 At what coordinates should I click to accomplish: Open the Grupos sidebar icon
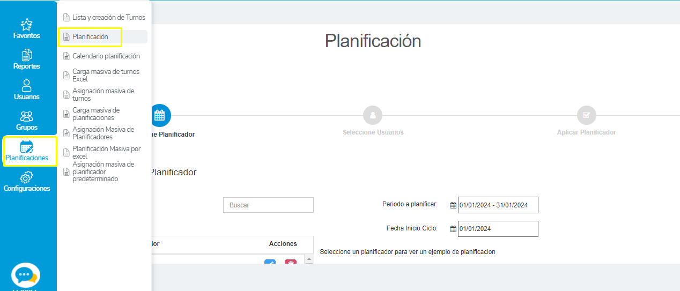pyautogui.click(x=26, y=116)
